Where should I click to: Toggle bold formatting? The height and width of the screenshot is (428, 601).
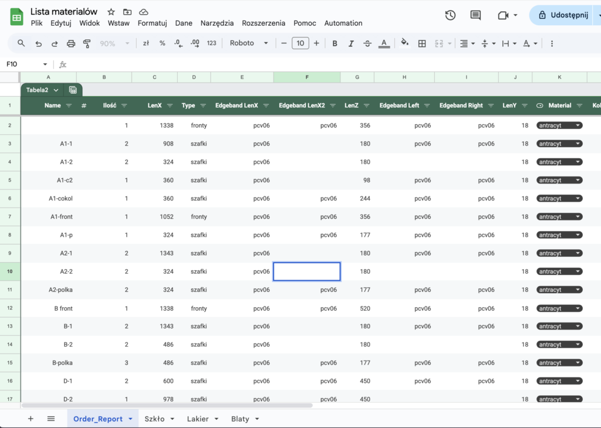pyautogui.click(x=335, y=43)
